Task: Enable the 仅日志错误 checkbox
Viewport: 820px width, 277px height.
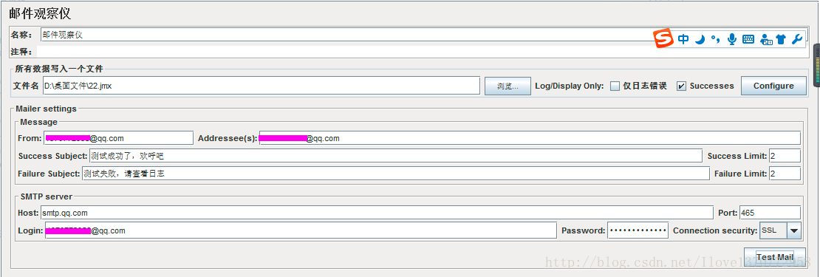Action: coord(615,86)
